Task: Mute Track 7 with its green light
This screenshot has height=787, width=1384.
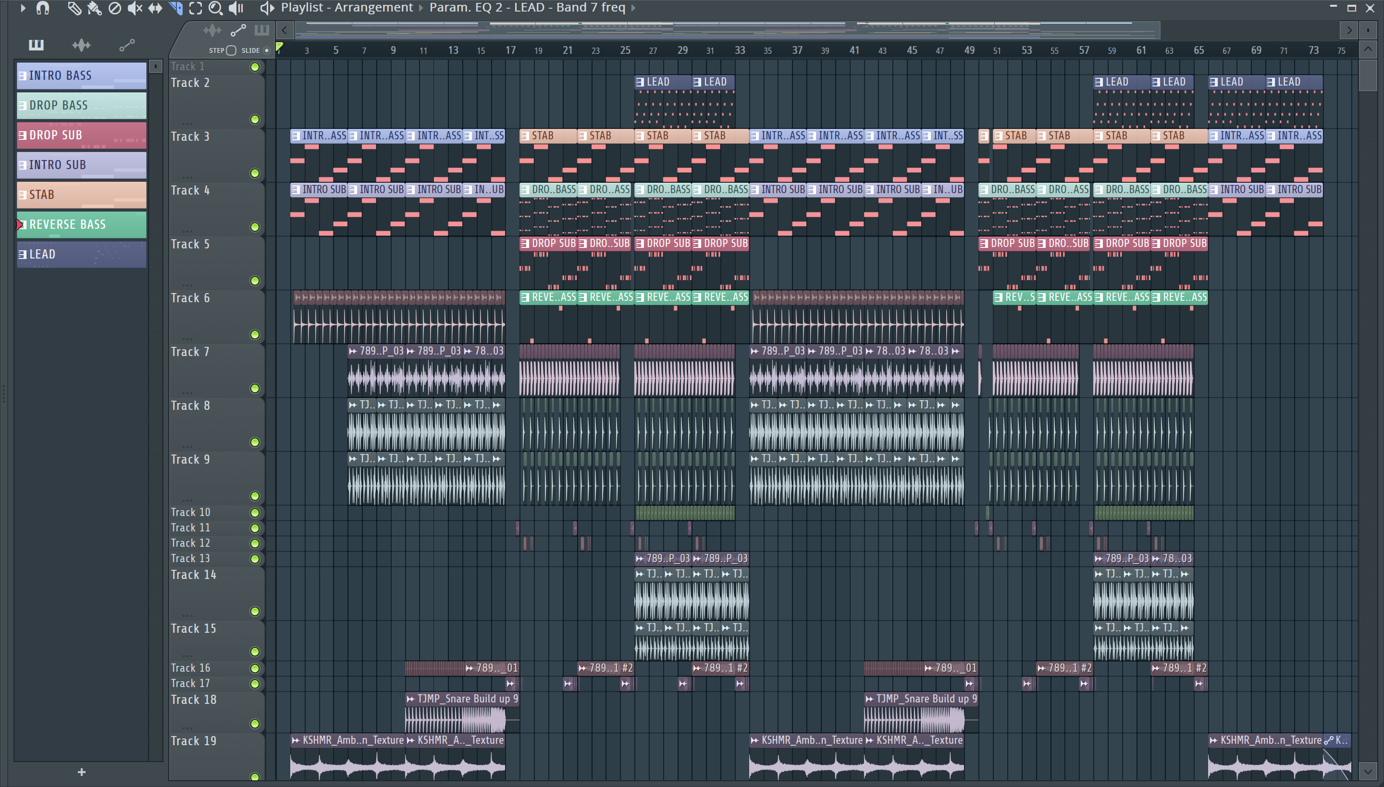Action: [x=255, y=389]
